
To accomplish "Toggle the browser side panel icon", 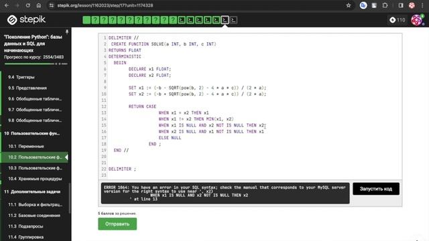I will click(401, 5).
